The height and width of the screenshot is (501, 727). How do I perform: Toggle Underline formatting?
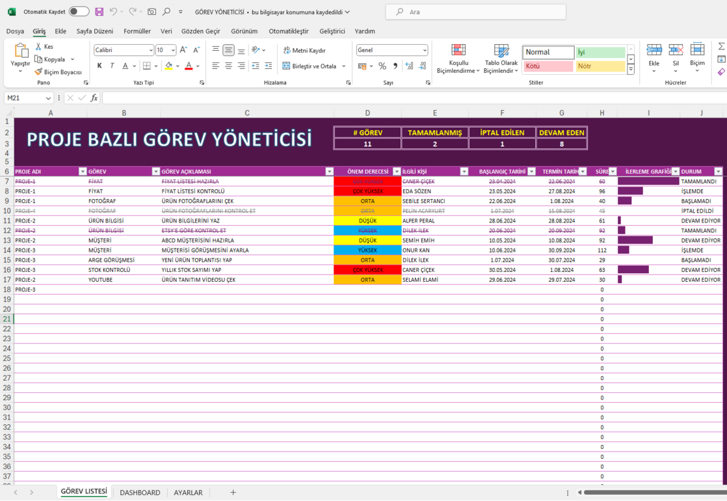point(125,66)
